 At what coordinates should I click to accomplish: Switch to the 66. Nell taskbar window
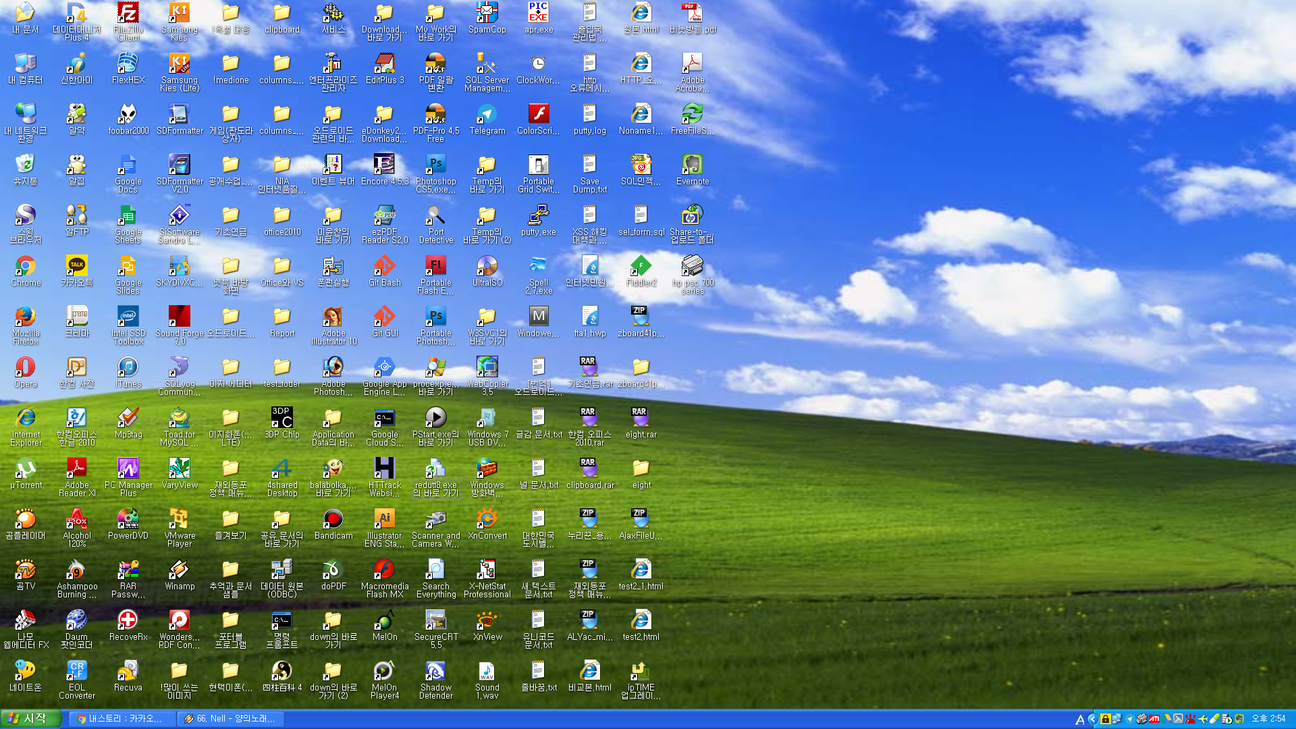pyautogui.click(x=231, y=719)
